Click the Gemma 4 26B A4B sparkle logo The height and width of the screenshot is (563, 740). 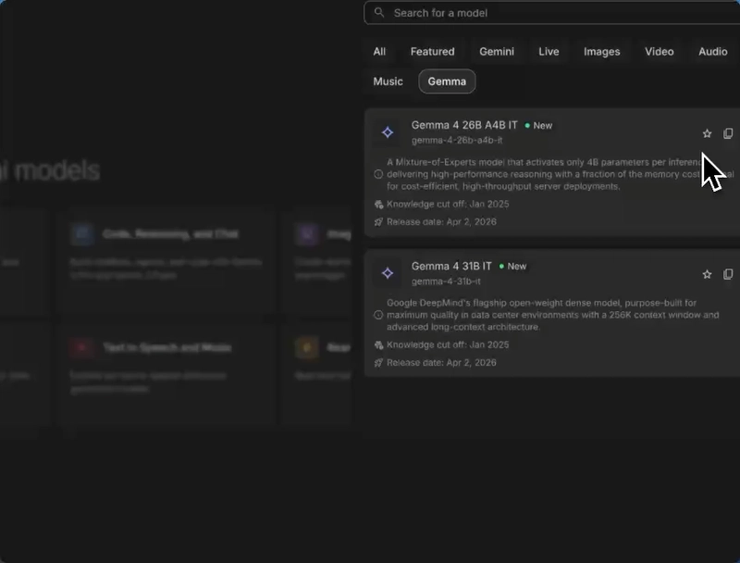[x=388, y=132]
